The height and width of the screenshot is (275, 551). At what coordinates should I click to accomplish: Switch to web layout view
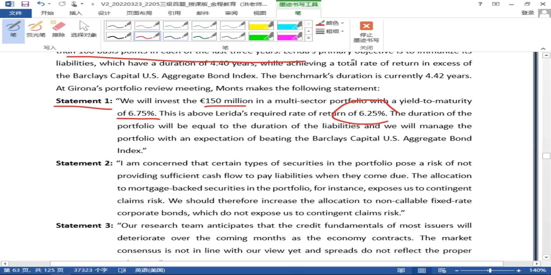point(442,270)
